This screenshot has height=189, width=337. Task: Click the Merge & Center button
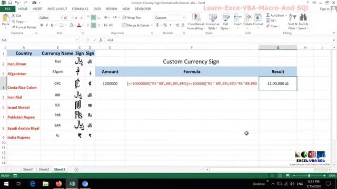(136, 25)
